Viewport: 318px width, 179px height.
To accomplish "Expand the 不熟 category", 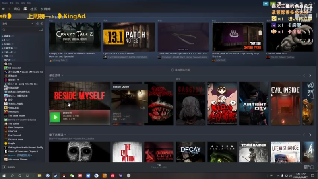I will 2,56.
